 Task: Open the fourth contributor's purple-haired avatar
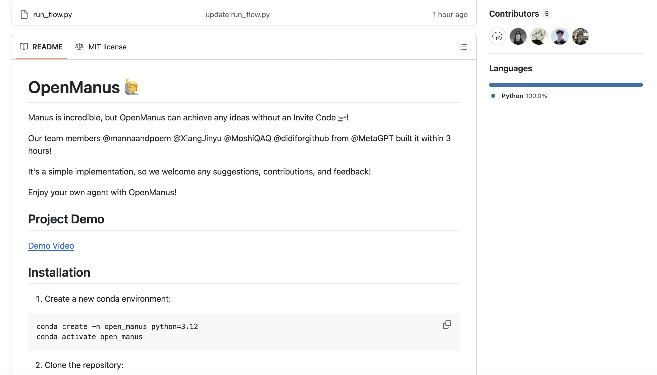pyautogui.click(x=560, y=36)
